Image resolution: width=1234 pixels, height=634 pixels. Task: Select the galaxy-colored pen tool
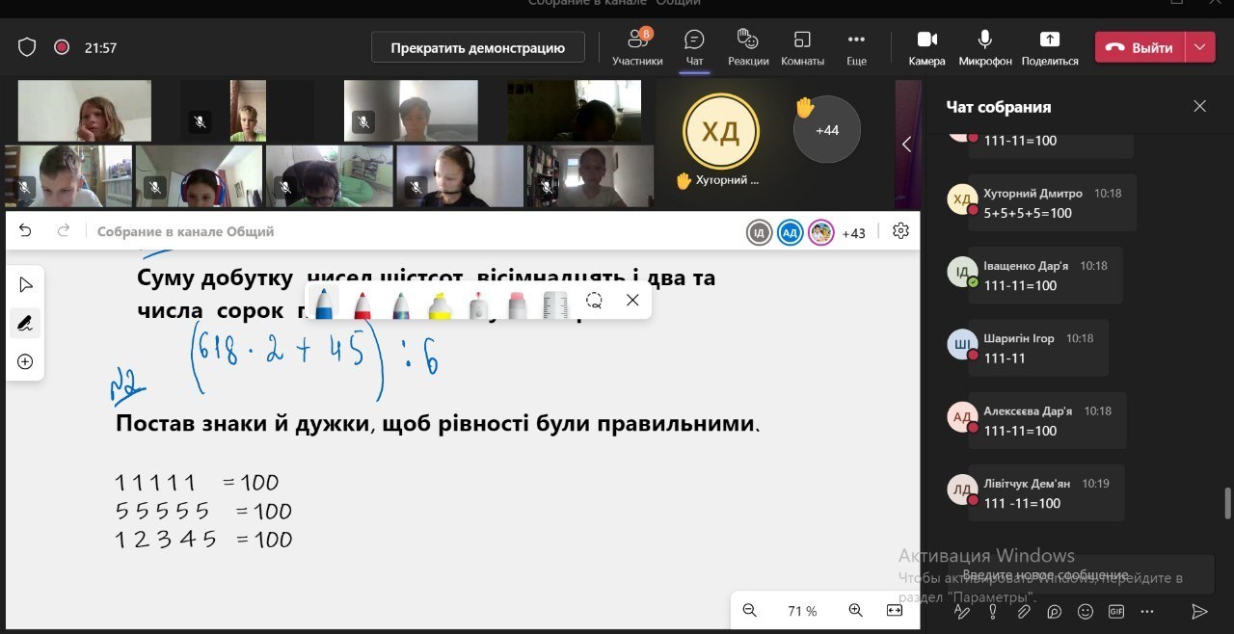pos(401,304)
